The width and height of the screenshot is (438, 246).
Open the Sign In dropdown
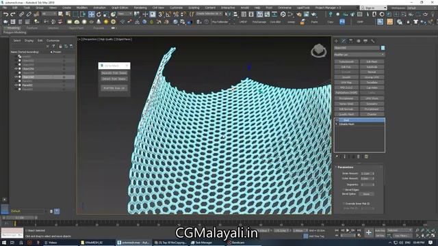[374, 8]
